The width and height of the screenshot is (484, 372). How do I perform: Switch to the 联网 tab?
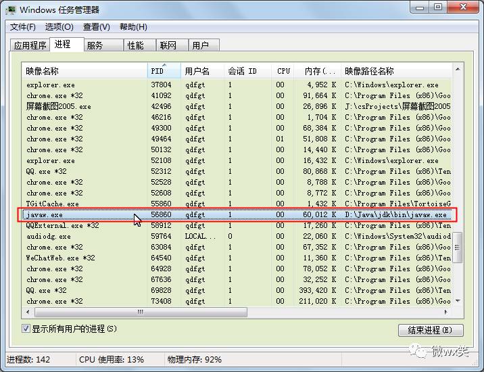[x=172, y=45]
